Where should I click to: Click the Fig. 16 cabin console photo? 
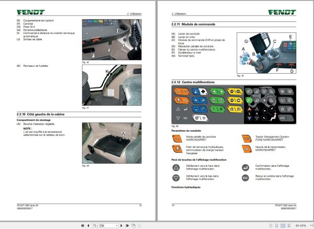click(112, 40)
